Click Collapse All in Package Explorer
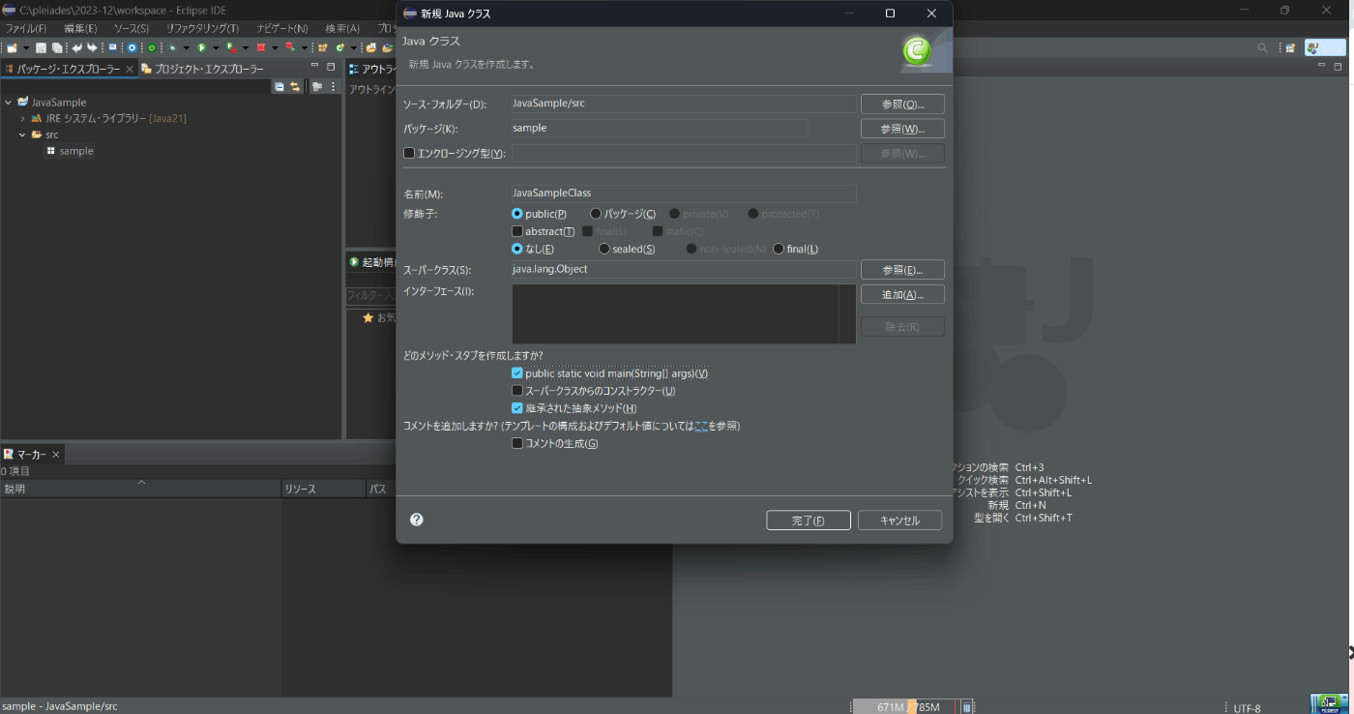The image size is (1354, 714). tap(279, 86)
